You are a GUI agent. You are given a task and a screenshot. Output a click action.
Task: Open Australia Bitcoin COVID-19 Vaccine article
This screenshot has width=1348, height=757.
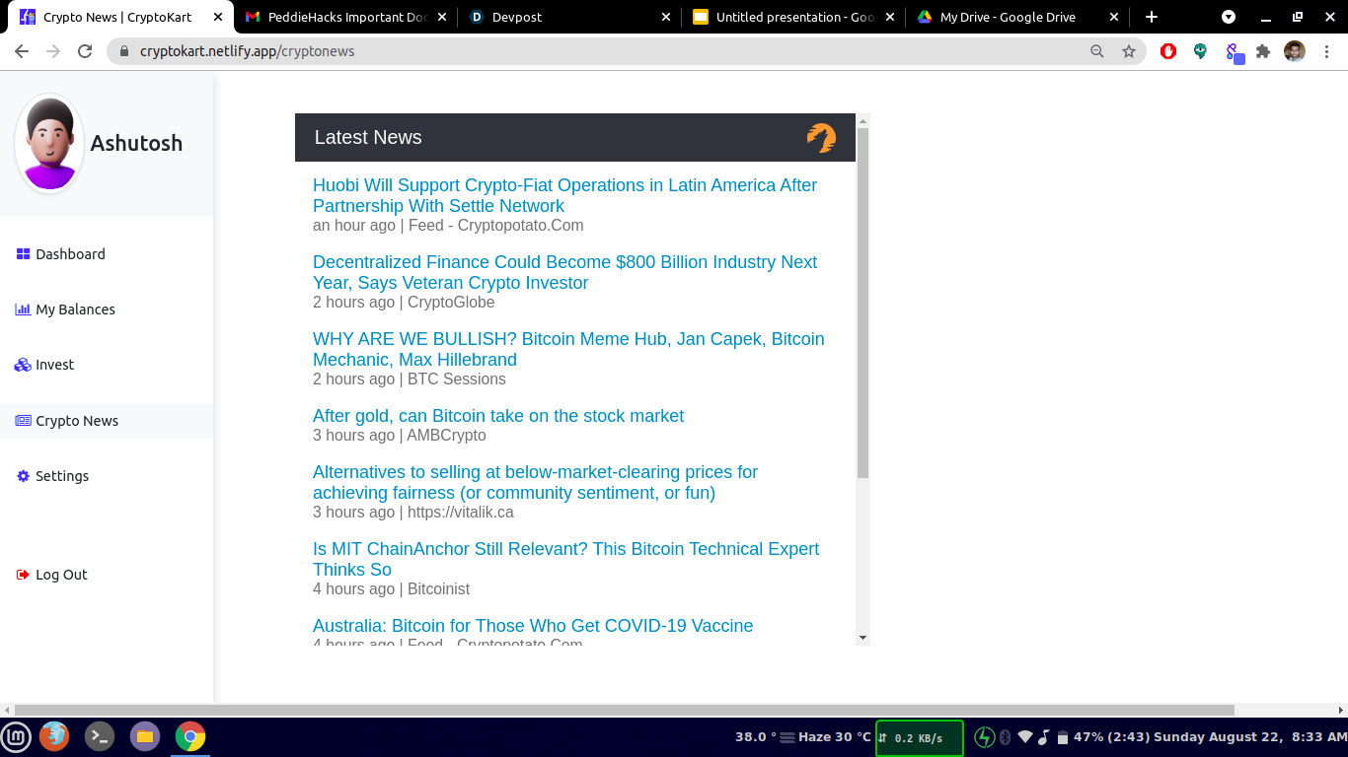[x=533, y=626]
